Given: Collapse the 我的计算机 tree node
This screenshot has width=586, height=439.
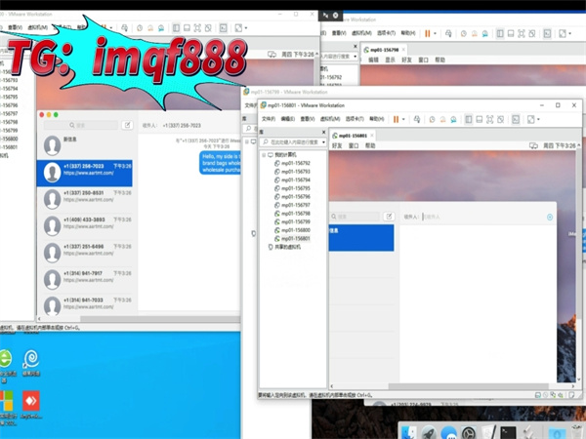Looking at the screenshot, I should [263, 155].
